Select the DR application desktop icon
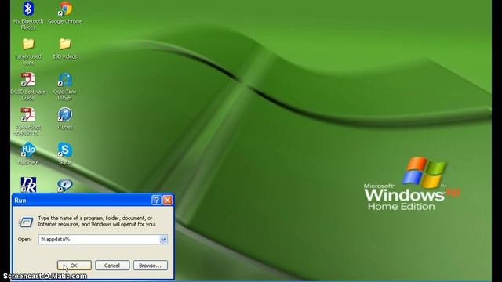 [28, 185]
